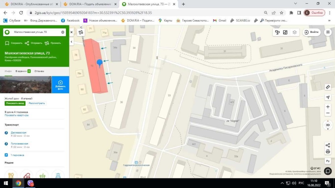Share the map via share icon
335x188 pixels.
click(328, 146)
